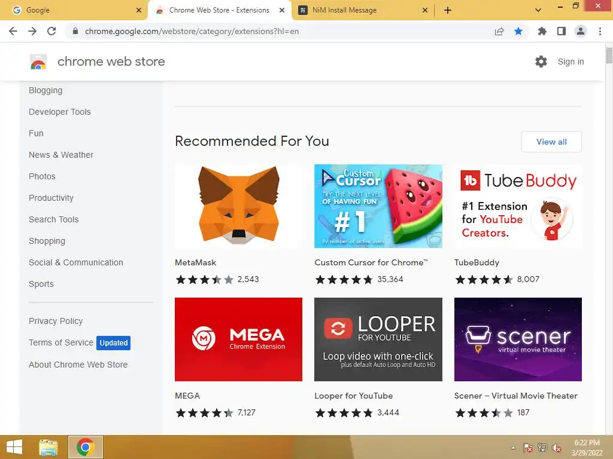Open the Social & Communication category

coord(76,263)
